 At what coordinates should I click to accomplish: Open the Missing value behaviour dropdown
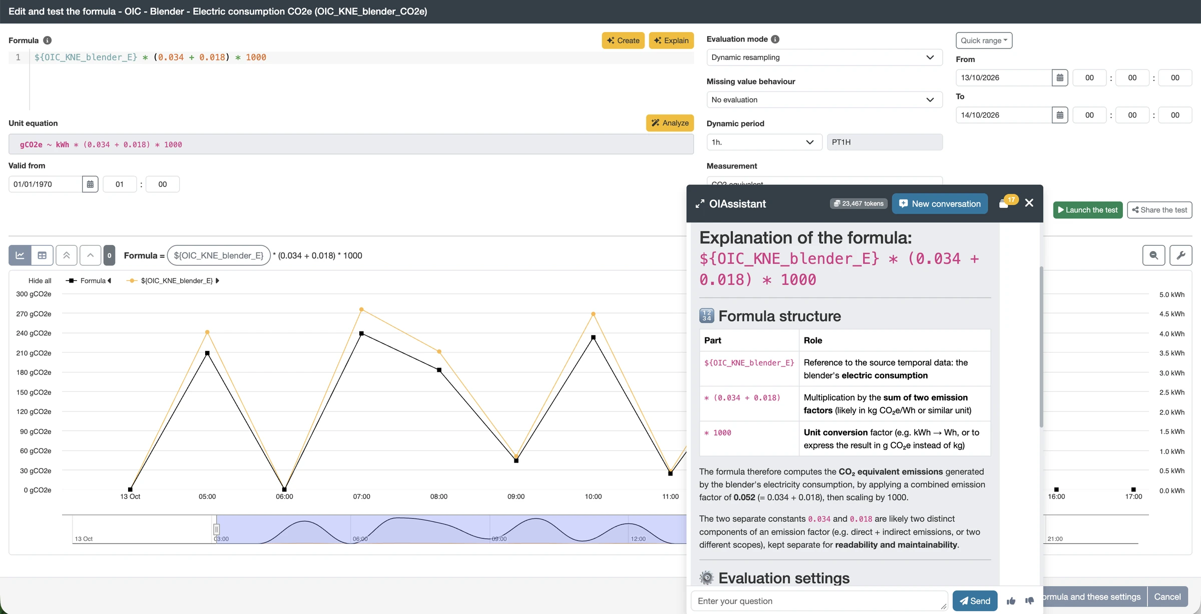(824, 100)
